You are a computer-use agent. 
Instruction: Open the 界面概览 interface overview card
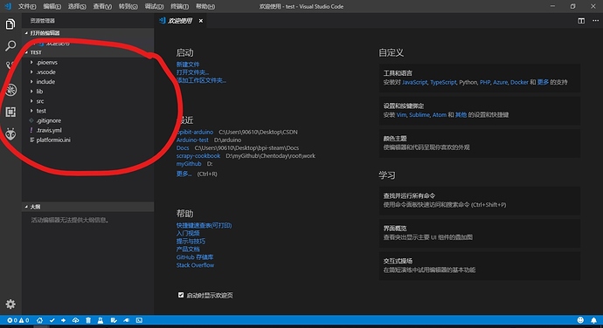pos(480,233)
